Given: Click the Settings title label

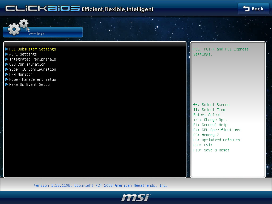Looking at the screenshot, I should [36, 34].
